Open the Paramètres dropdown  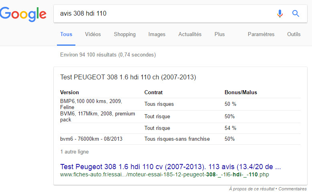[x=261, y=34]
